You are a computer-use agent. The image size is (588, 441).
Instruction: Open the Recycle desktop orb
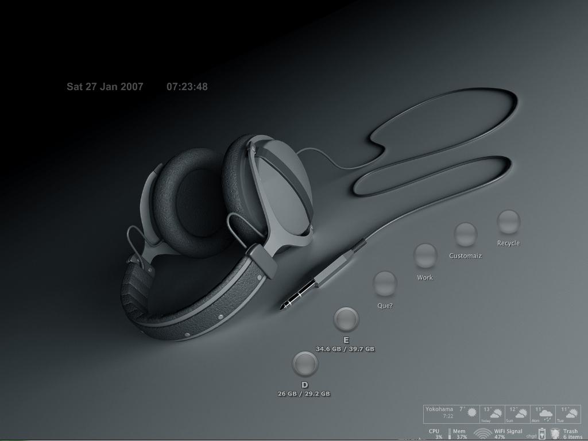coord(508,222)
